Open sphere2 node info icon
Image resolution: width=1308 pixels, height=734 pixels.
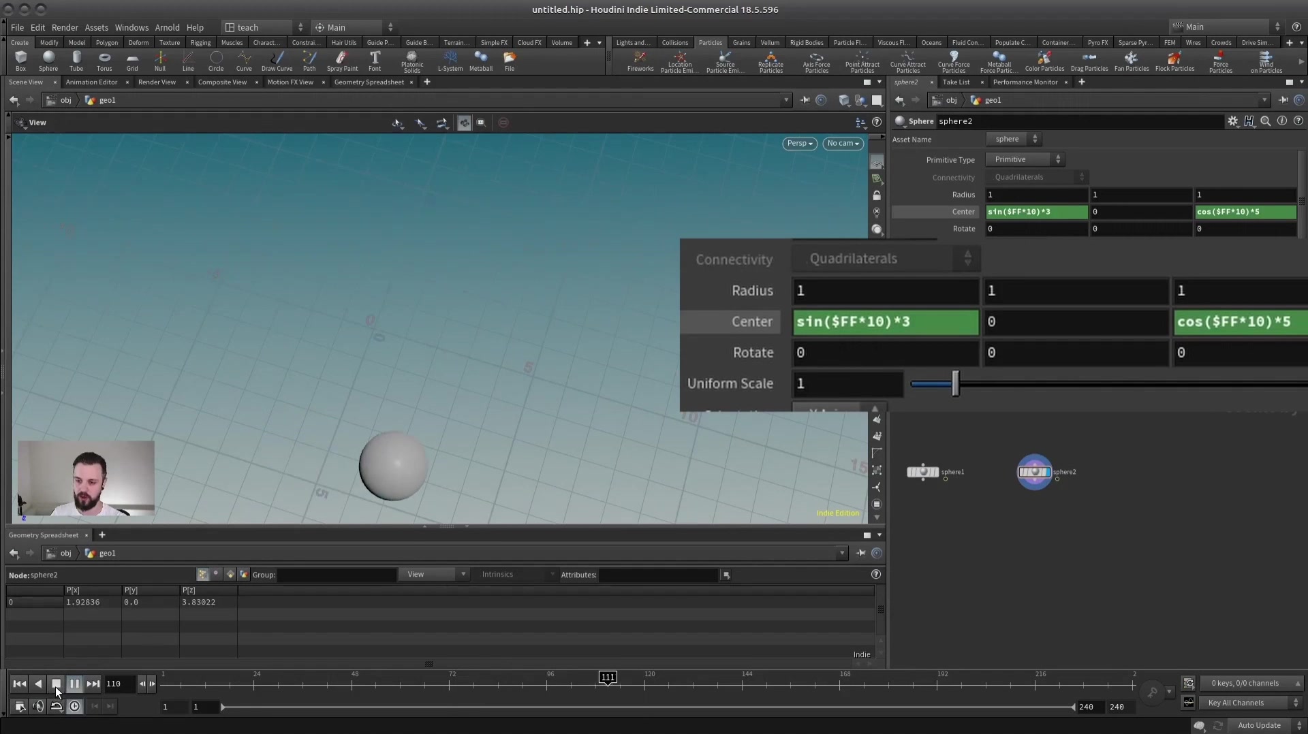(x=1282, y=121)
